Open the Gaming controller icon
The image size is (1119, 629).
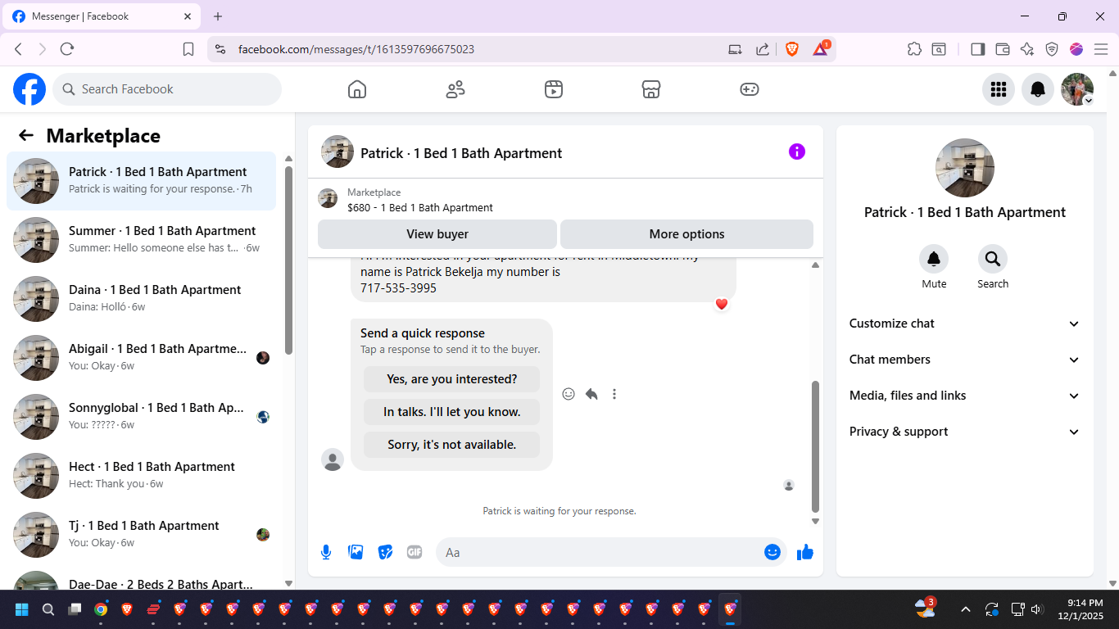[750, 89]
